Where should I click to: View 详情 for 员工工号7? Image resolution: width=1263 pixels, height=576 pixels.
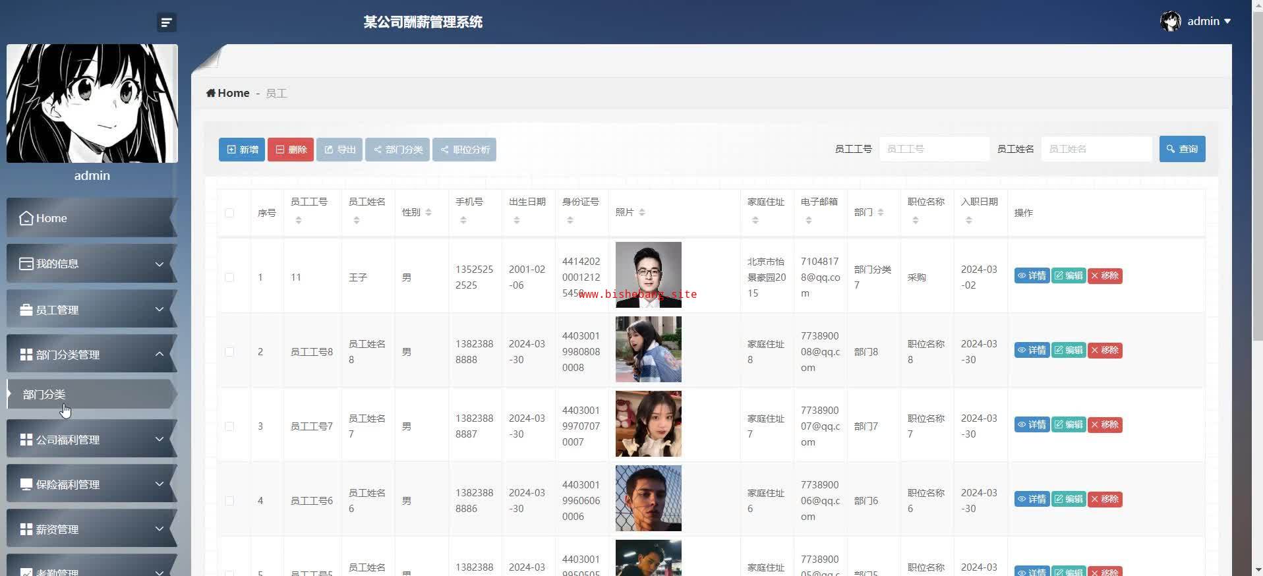(1032, 425)
